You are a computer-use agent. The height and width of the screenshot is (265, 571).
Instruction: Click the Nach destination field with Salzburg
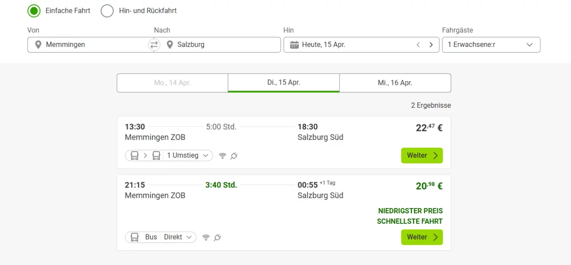(x=224, y=45)
